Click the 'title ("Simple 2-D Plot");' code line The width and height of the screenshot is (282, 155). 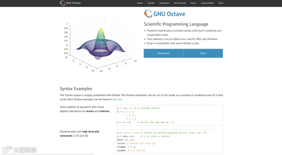(136, 143)
